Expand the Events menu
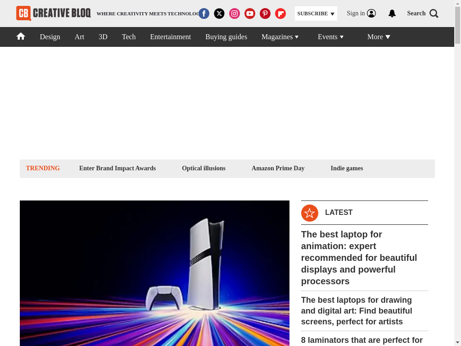 tap(330, 37)
